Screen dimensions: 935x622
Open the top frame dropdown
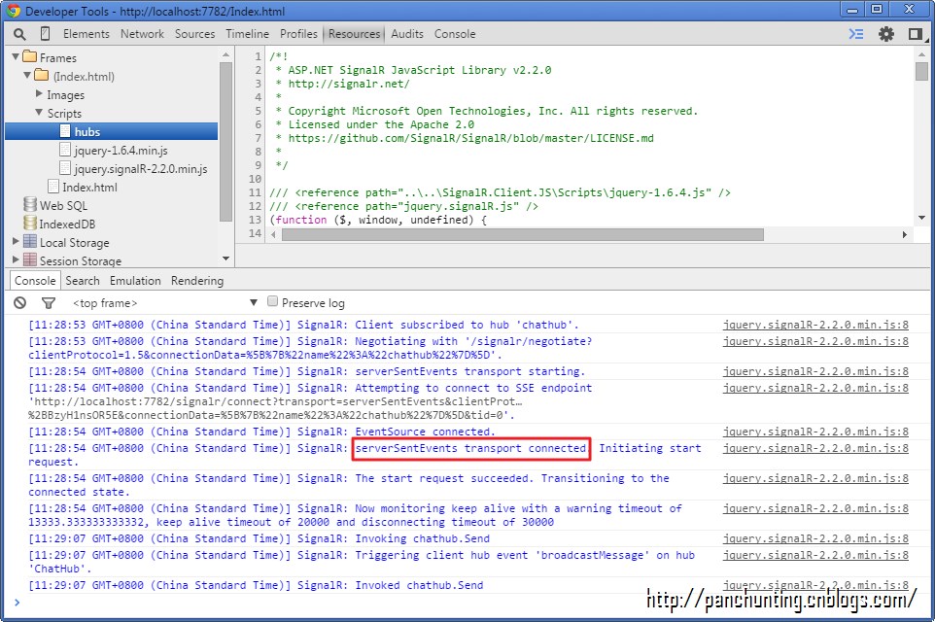pyautogui.click(x=164, y=303)
